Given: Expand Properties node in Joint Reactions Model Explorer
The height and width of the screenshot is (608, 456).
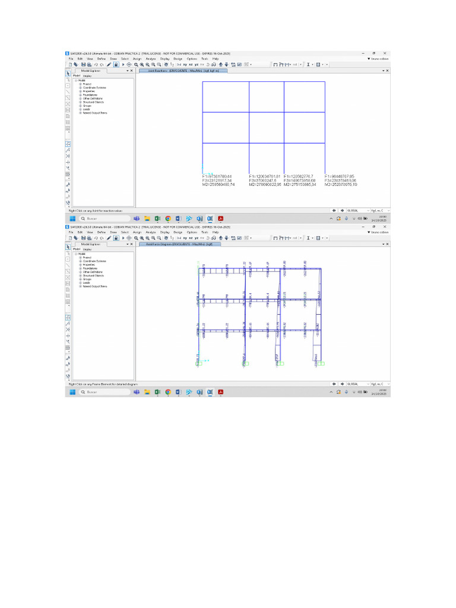Looking at the screenshot, I should click(x=80, y=91).
